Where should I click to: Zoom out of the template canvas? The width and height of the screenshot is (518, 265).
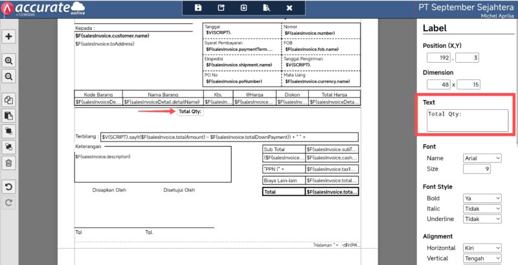9,76
